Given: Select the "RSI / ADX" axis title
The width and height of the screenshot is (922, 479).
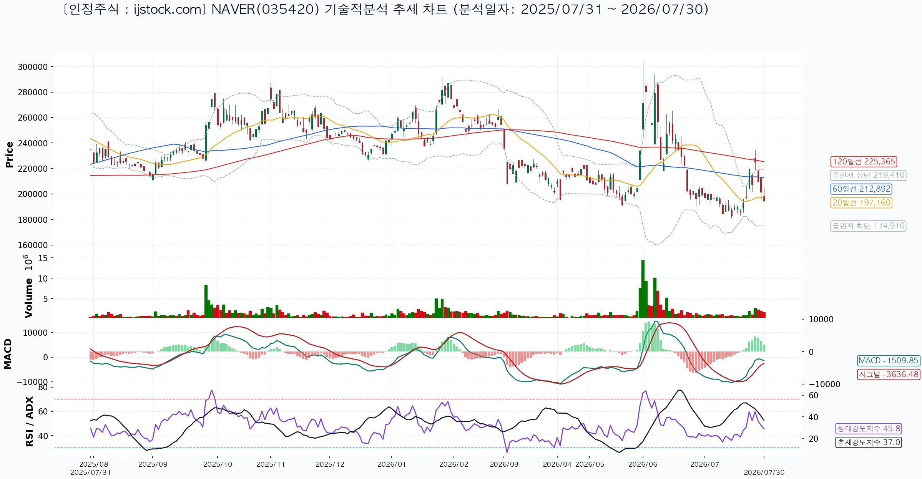Looking at the screenshot, I should tap(29, 422).
